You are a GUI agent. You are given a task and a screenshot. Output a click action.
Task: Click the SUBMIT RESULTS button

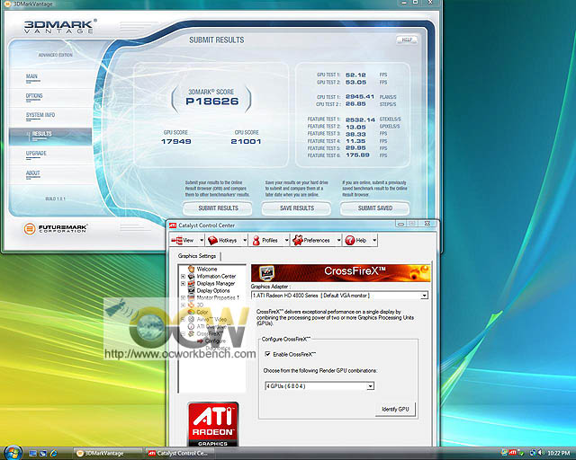point(218,208)
